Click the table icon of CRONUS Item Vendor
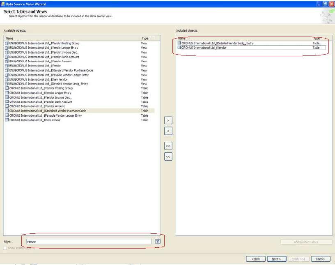This screenshot has height=265, width=335. tap(7, 120)
